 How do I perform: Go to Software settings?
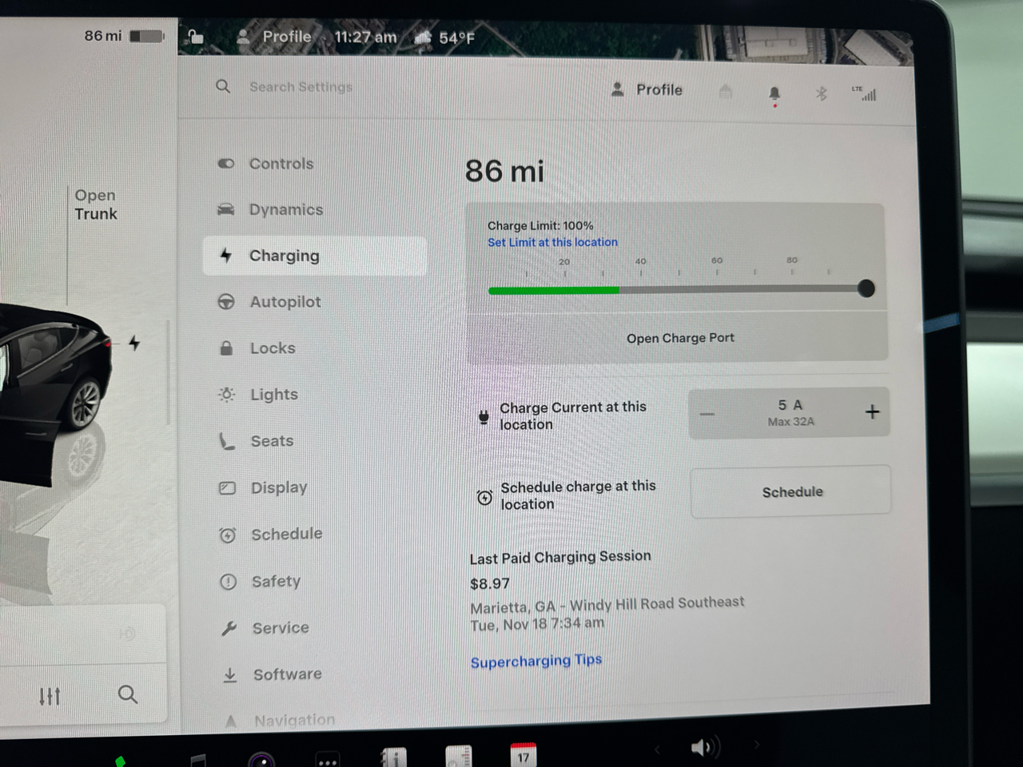click(287, 674)
